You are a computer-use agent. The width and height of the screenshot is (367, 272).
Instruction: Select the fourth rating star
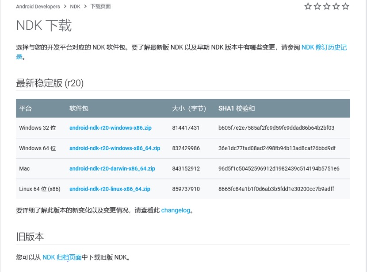tap(336, 6)
